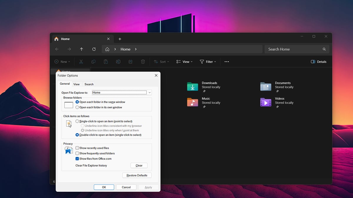Toggle the Details pane
This screenshot has height=198, width=353.
(x=319, y=62)
